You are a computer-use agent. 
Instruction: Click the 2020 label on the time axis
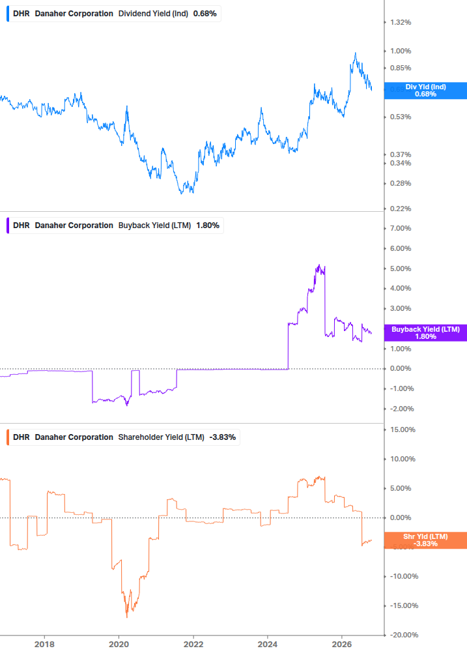pos(119,644)
